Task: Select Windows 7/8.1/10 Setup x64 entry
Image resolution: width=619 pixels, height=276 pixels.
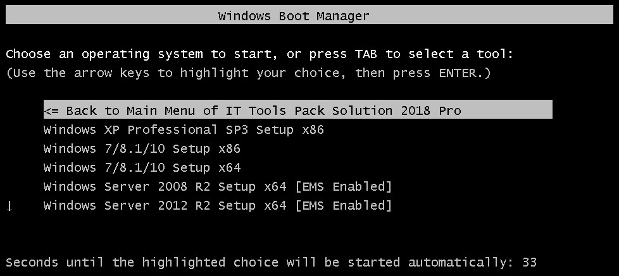Action: [142, 167]
